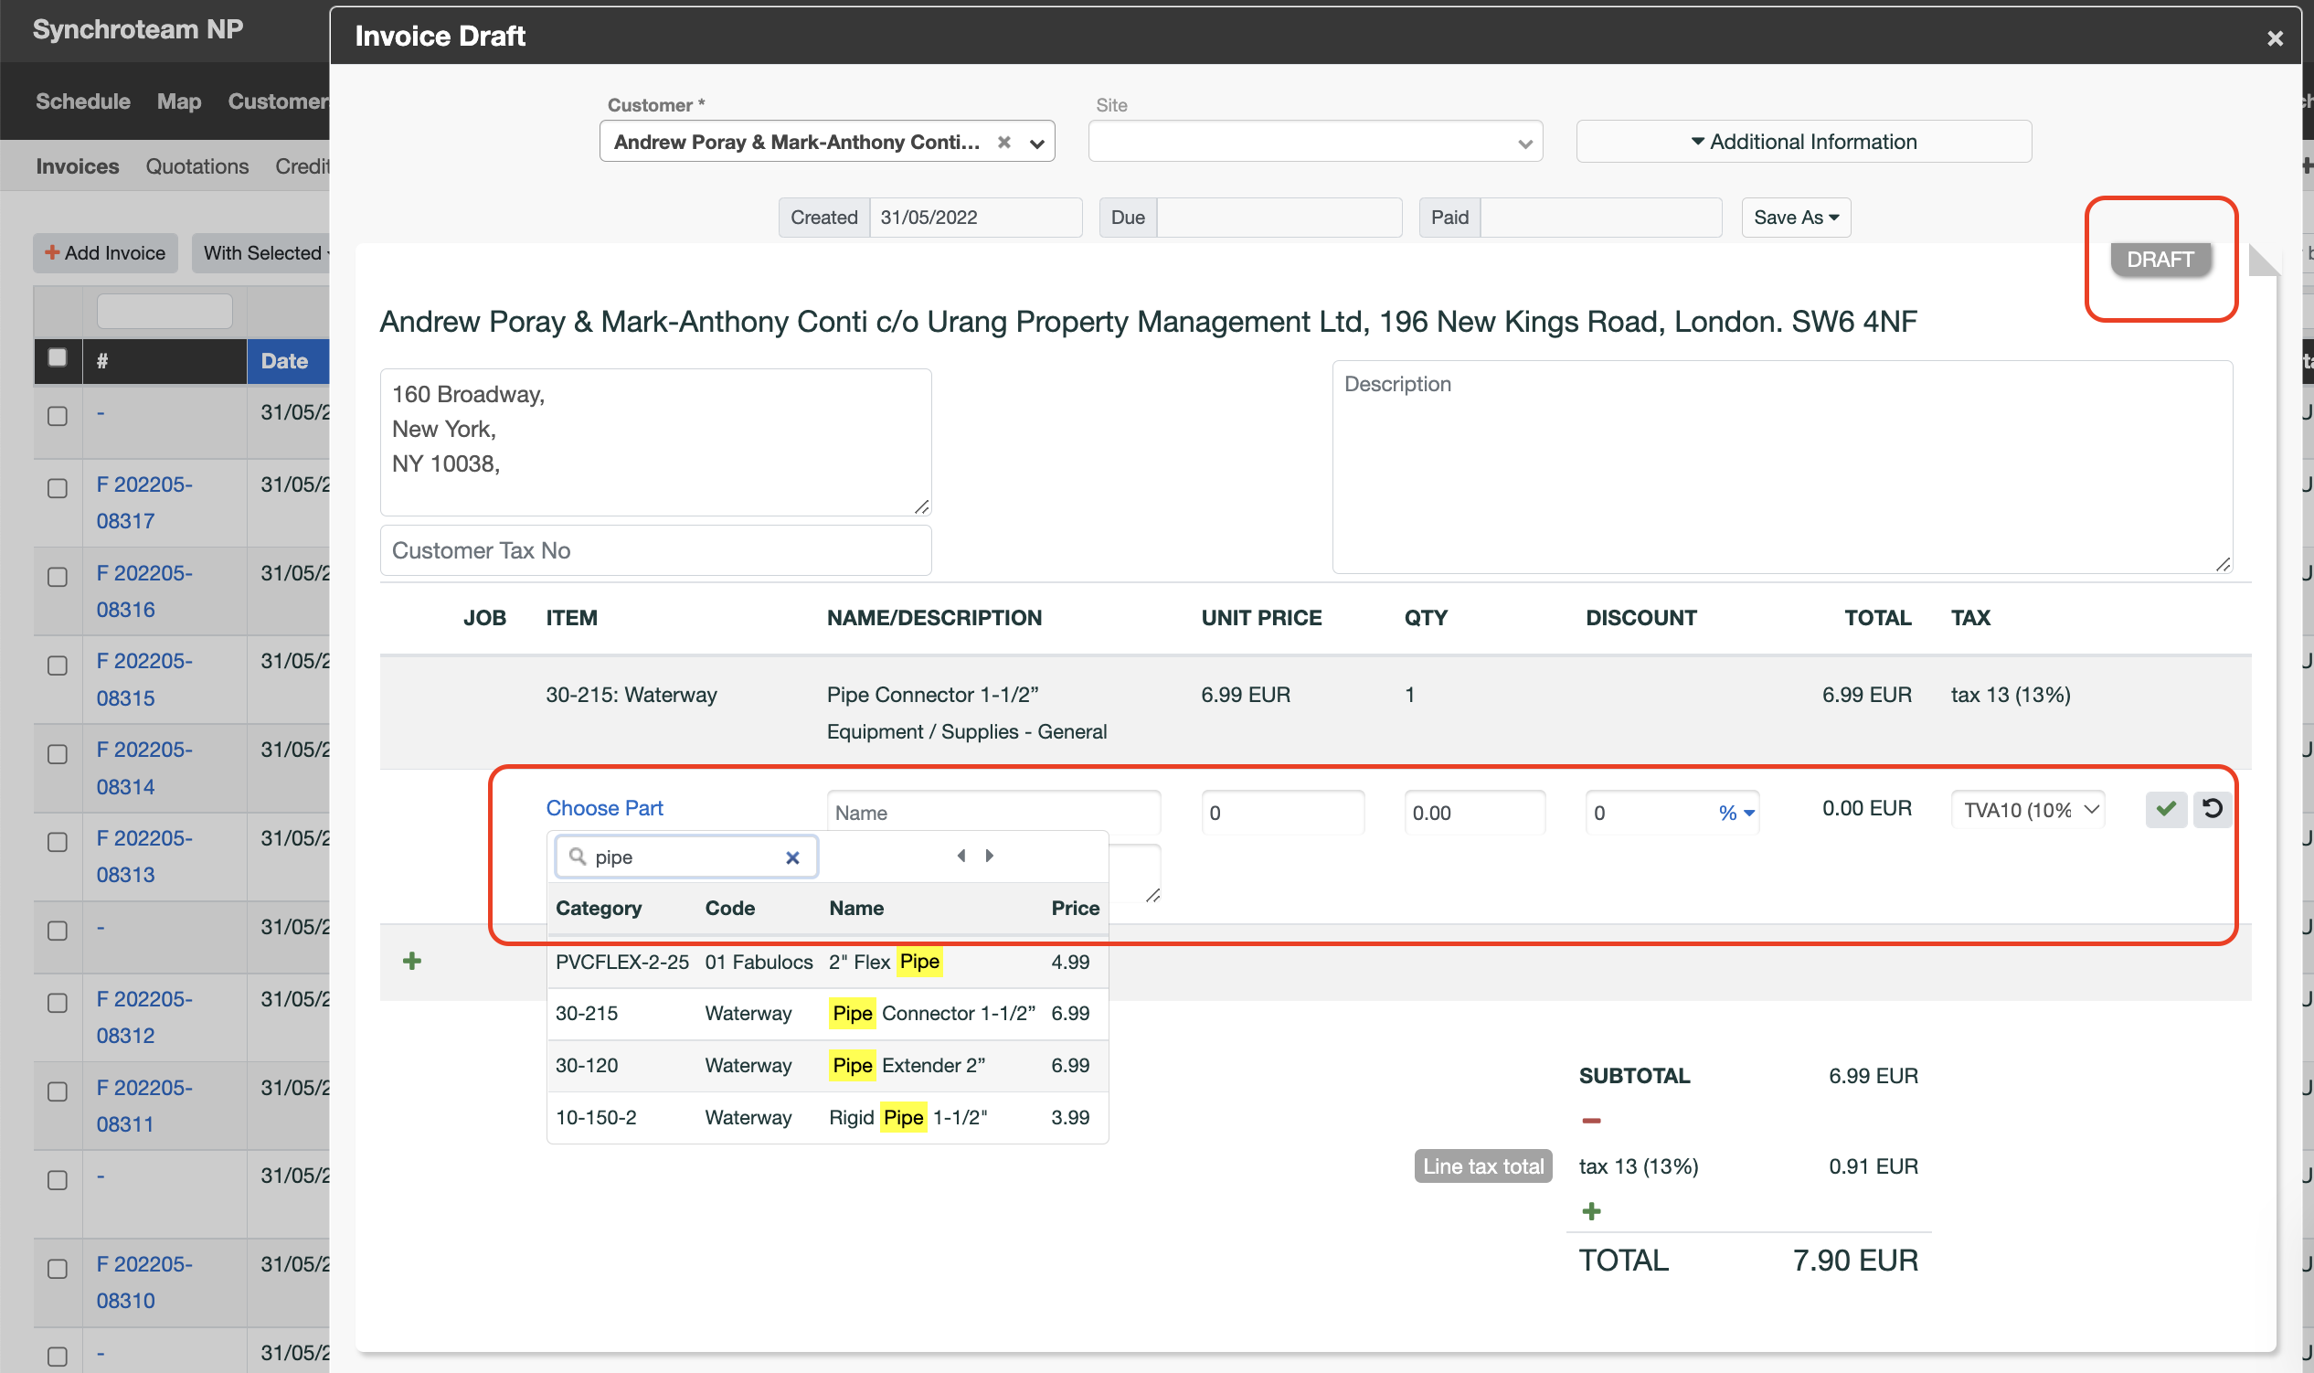The height and width of the screenshot is (1373, 2314).
Task: Open Schedule in top navigation
Action: [x=82, y=101]
